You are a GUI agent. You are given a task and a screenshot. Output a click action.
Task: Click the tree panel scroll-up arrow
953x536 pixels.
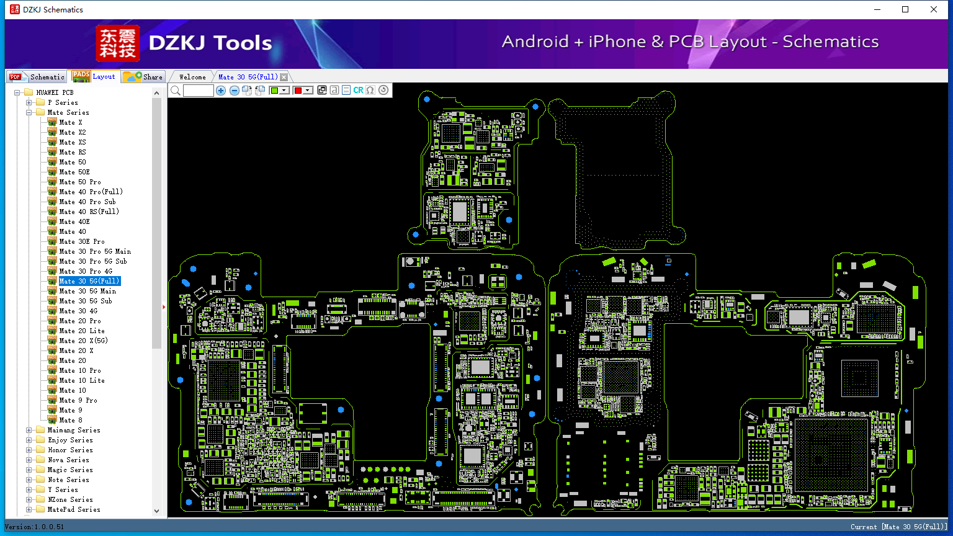tap(156, 93)
